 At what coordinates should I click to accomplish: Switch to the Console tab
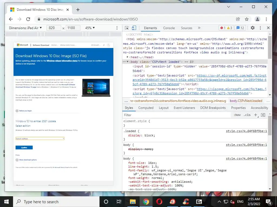coord(169,28)
